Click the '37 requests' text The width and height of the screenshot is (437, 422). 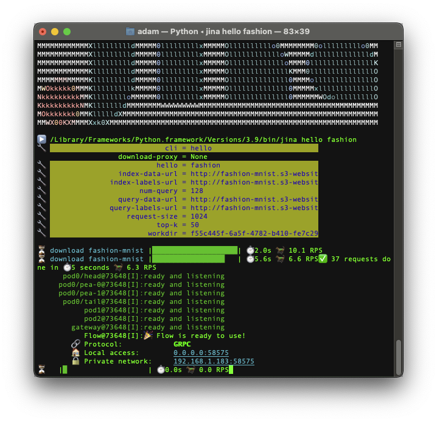354,259
